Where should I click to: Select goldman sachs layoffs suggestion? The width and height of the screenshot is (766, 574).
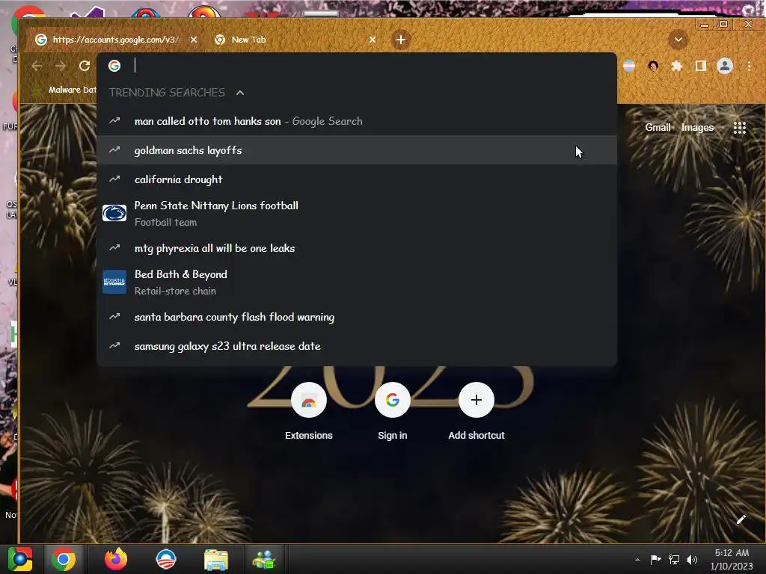(x=357, y=150)
